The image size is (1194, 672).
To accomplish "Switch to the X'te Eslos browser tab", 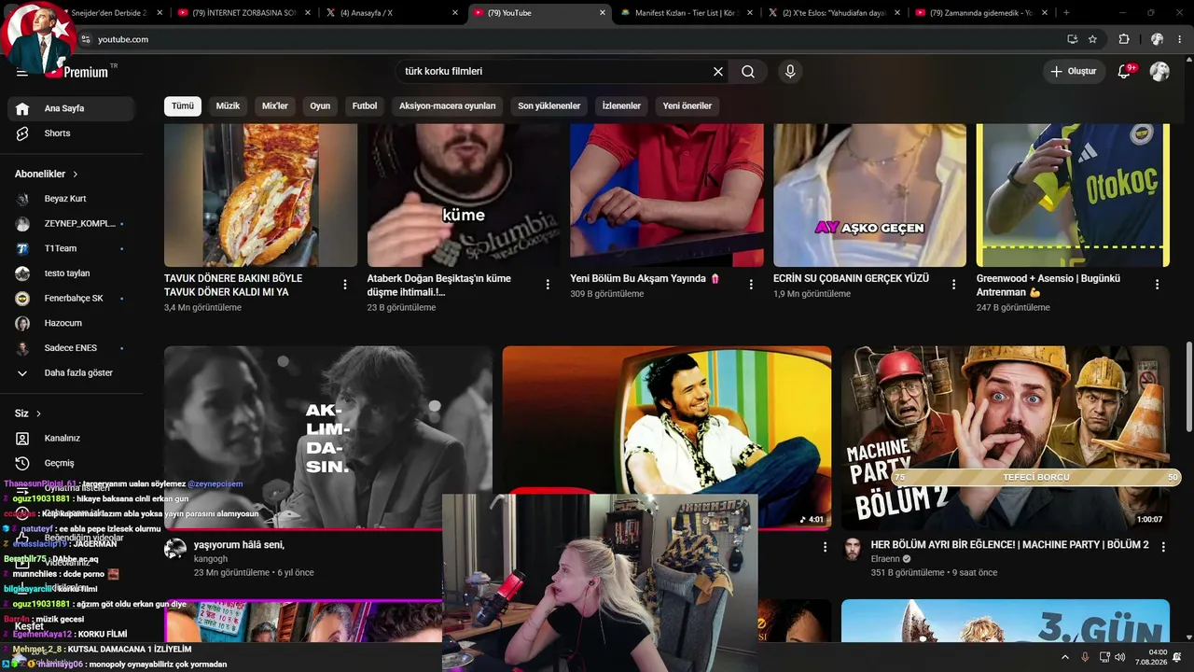I will 836,13.
